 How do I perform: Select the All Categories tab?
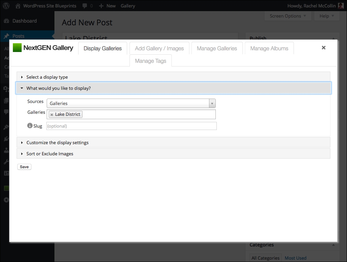point(265,258)
